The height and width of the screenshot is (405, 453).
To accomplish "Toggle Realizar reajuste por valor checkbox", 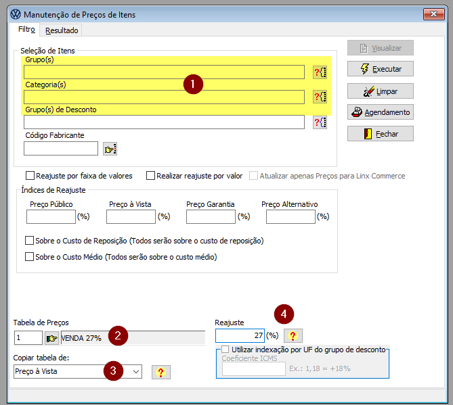I will 150,175.
